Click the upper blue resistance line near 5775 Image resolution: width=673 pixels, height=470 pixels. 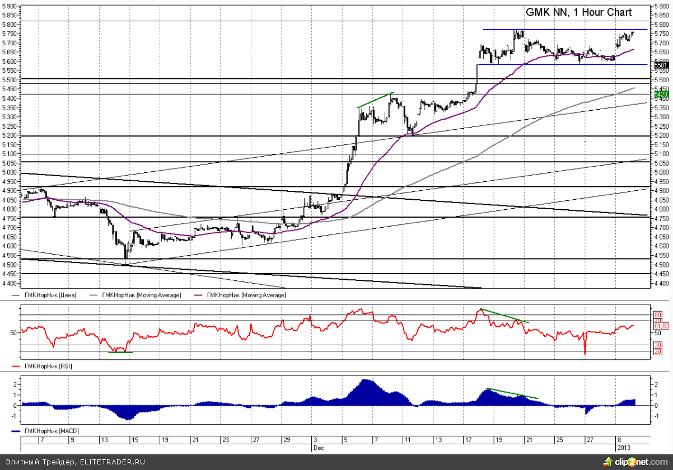[x=560, y=29]
